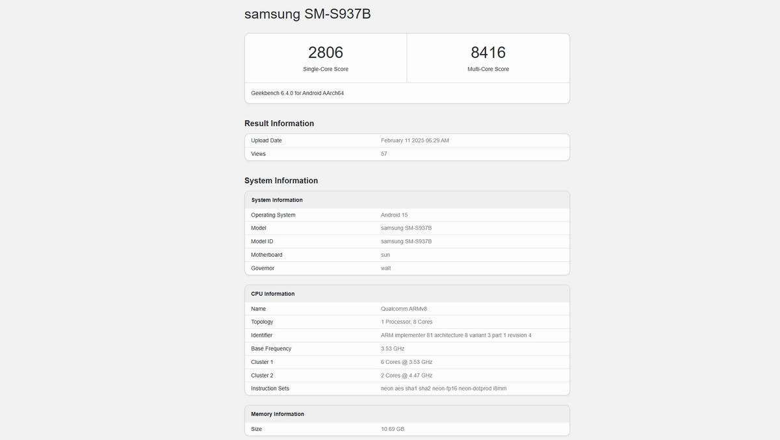
Task: Click the CPU Information table header
Action: pos(273,294)
